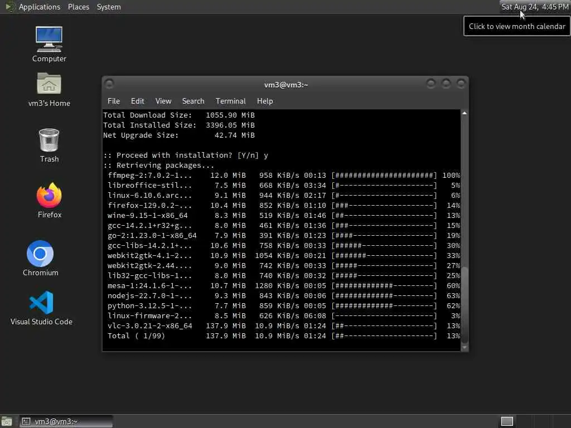571x428 pixels.
Task: Open the terminal Search menu
Action: 193,101
